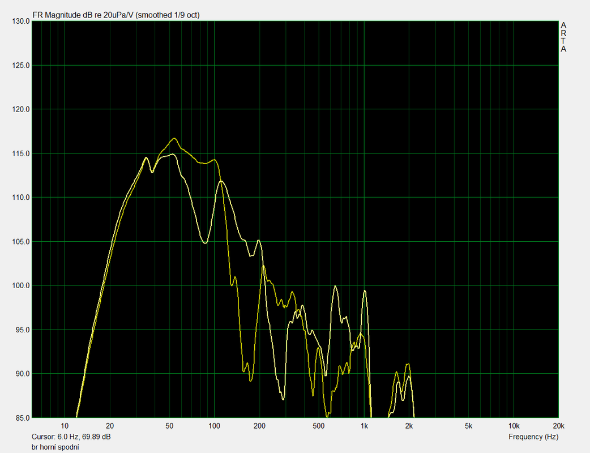Click the 95.0 dB axis label
Screen dimensions: 590x453
coord(22,330)
